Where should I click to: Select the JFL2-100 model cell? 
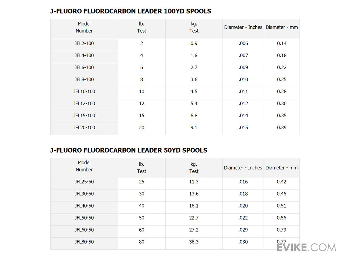click(x=84, y=44)
